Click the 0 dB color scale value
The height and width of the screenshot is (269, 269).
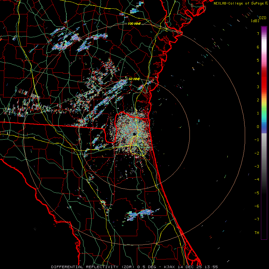258,127
